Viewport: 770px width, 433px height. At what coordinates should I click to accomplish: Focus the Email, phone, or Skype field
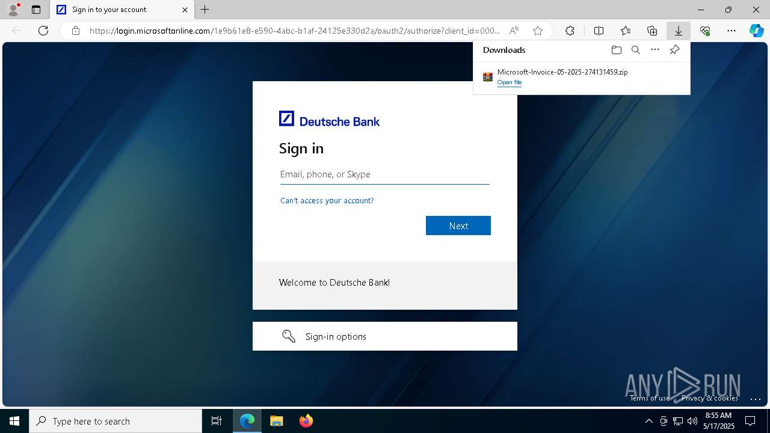point(385,174)
